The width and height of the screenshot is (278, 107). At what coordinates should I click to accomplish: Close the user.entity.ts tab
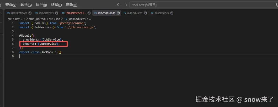pos(30,13)
